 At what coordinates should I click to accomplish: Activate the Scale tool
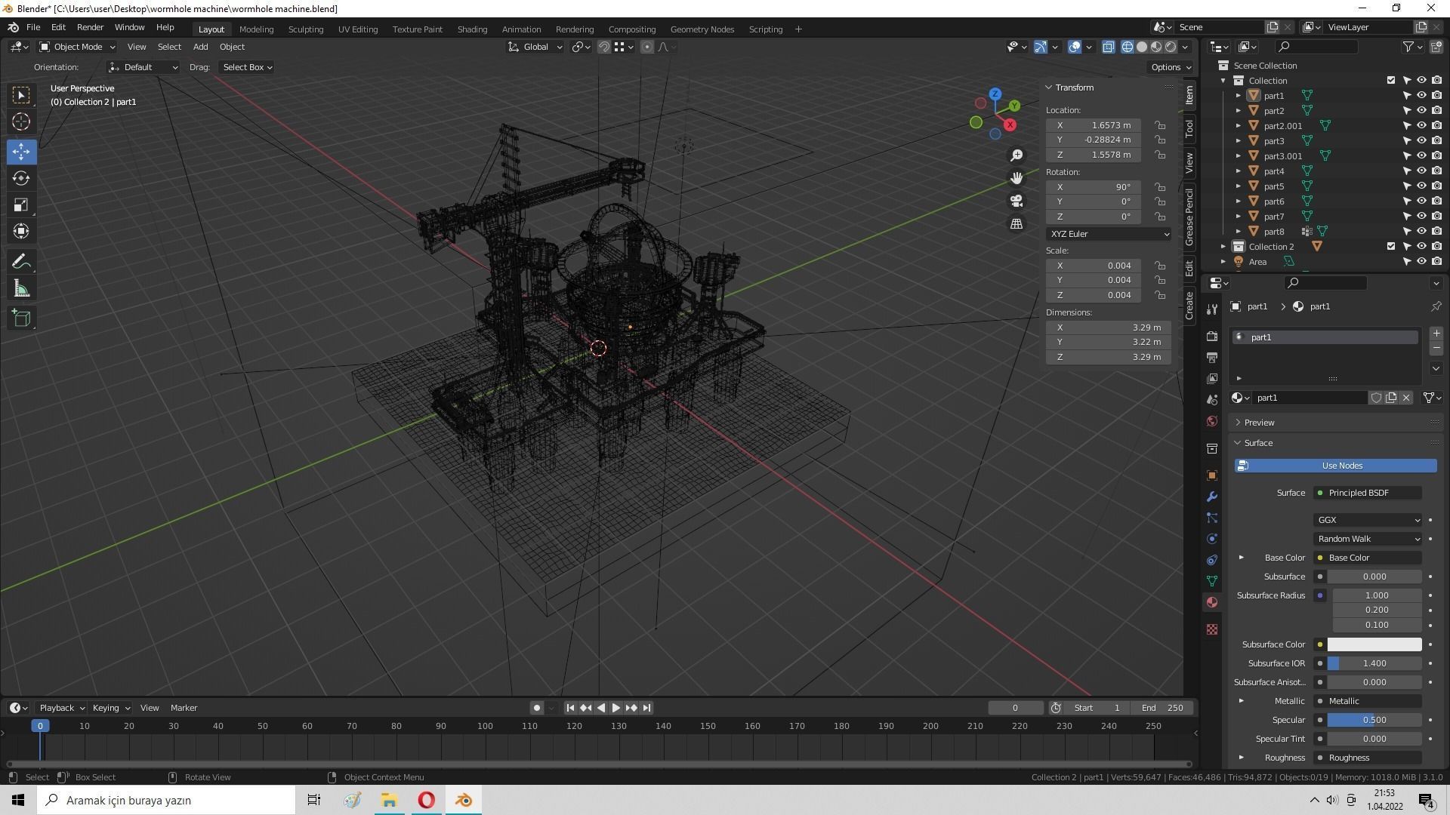tap(21, 205)
